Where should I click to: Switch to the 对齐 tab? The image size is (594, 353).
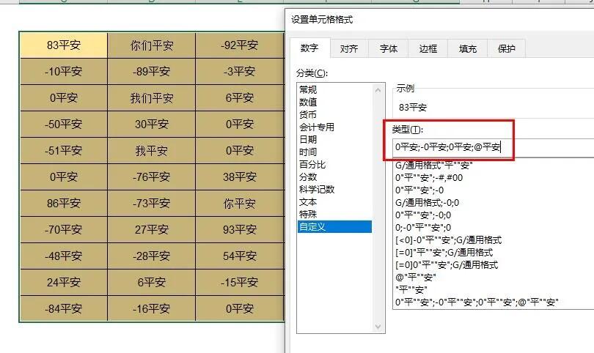click(x=349, y=48)
